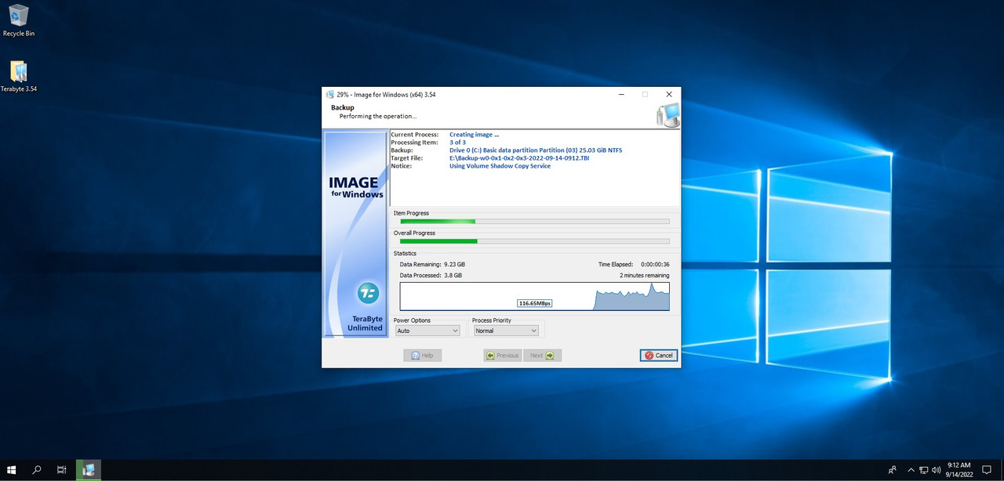Open the network status tray icon

[923, 470]
